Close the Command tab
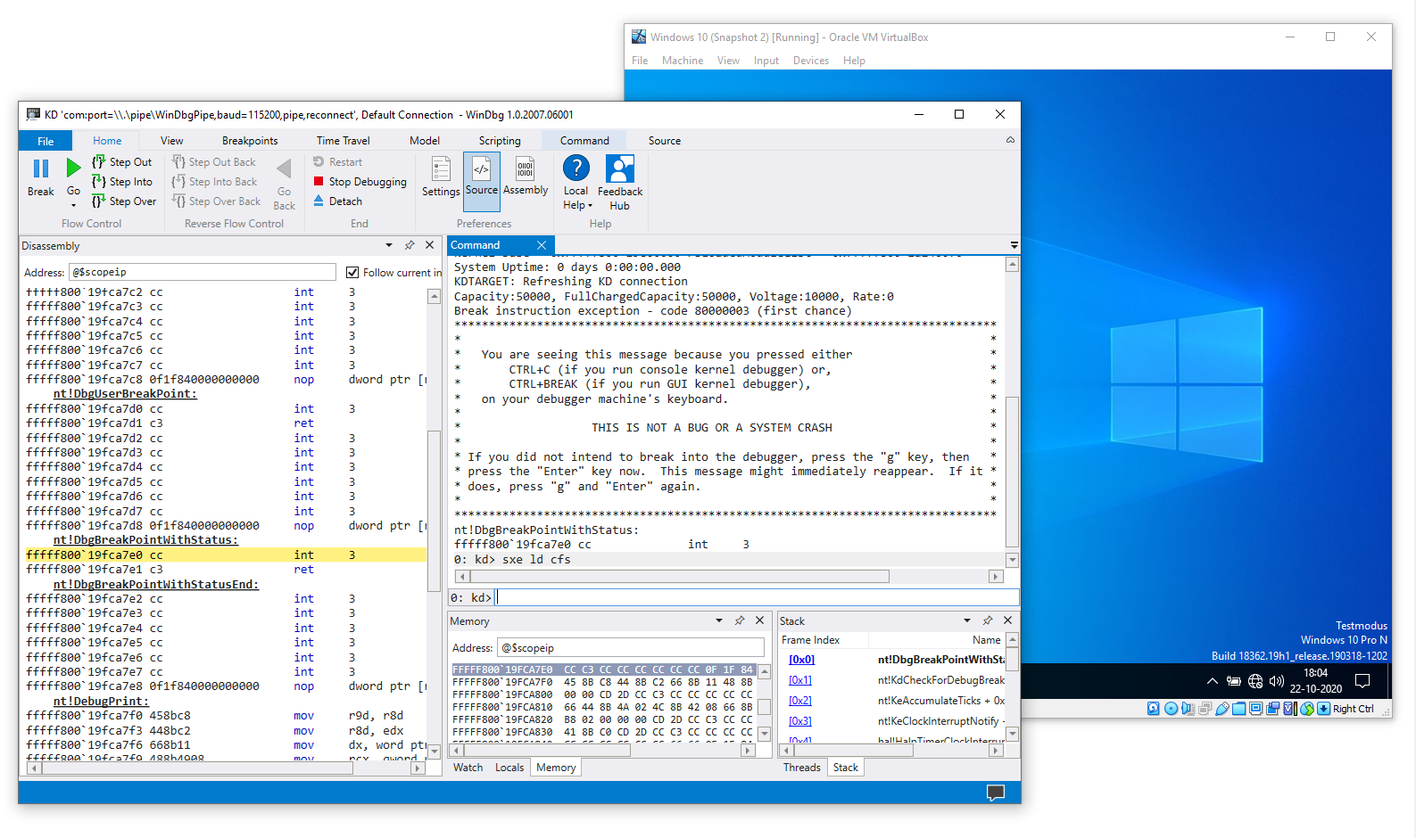Image resolution: width=1416 pixels, height=838 pixels. coord(542,245)
